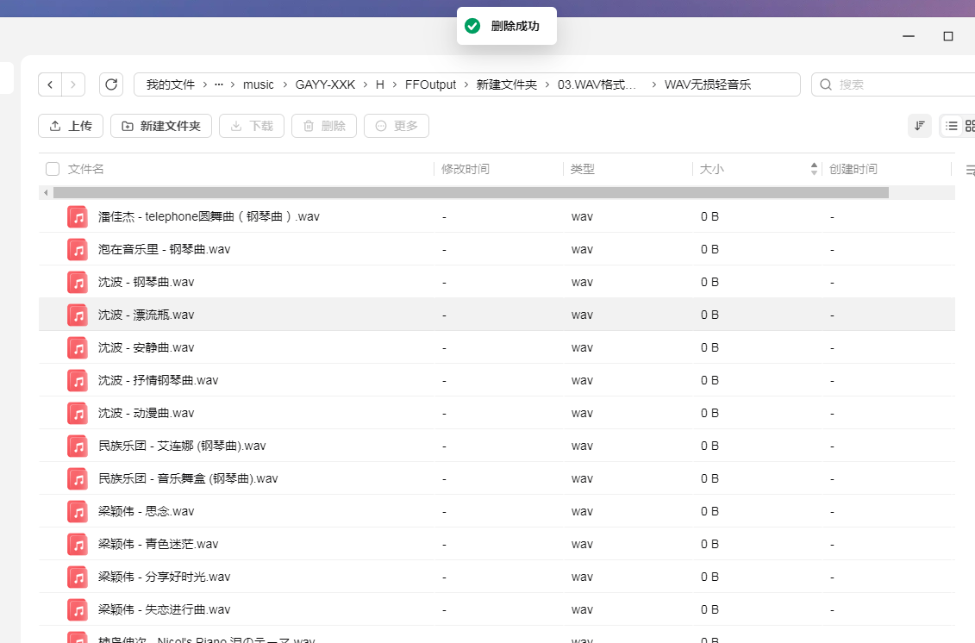
Task: Navigate to 我的文件 in the breadcrumb
Action: (x=171, y=84)
